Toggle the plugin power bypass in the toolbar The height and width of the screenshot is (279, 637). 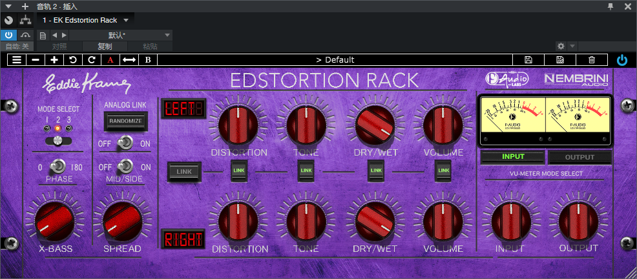click(x=622, y=60)
